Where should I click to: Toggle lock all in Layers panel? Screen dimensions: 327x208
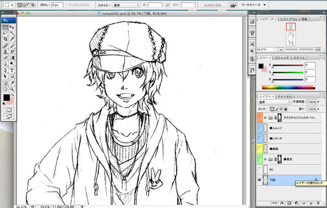coord(286,109)
